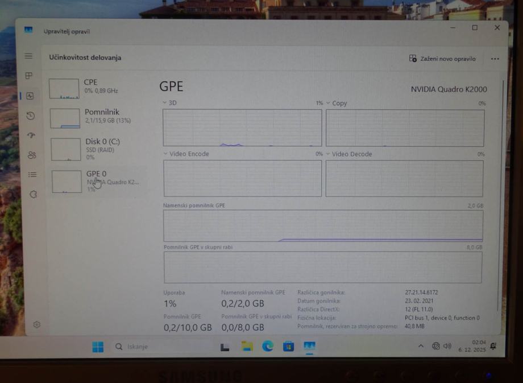
Task: Click the driver version 27.21.14.6172
Action: [421, 292]
